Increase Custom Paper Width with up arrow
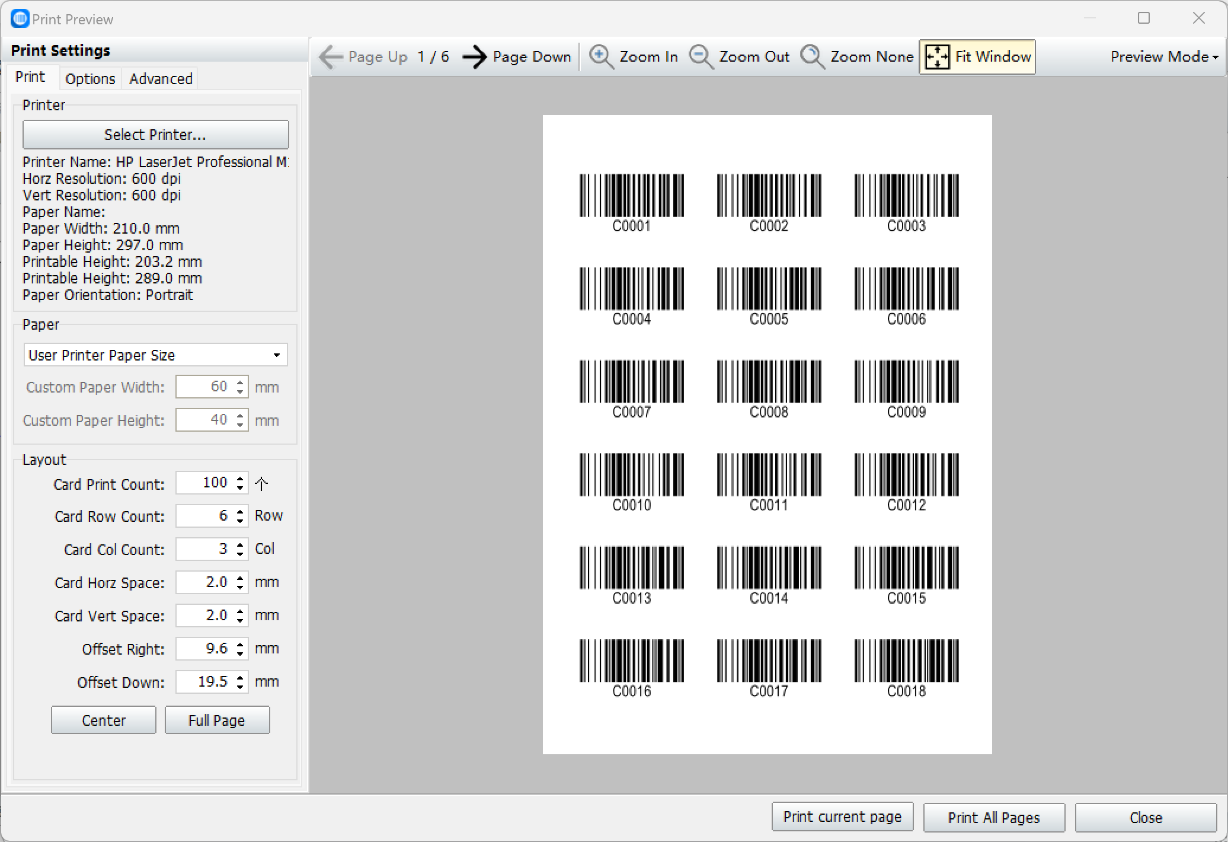Image resolution: width=1228 pixels, height=842 pixels. [240, 382]
